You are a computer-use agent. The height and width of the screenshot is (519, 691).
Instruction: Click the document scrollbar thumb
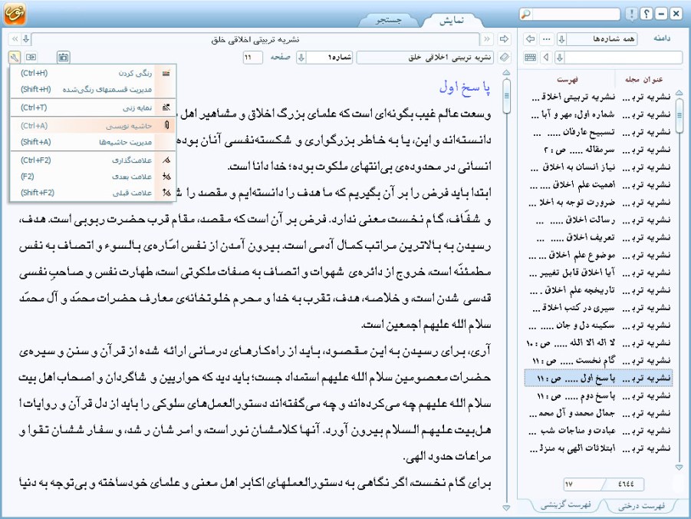click(x=506, y=96)
